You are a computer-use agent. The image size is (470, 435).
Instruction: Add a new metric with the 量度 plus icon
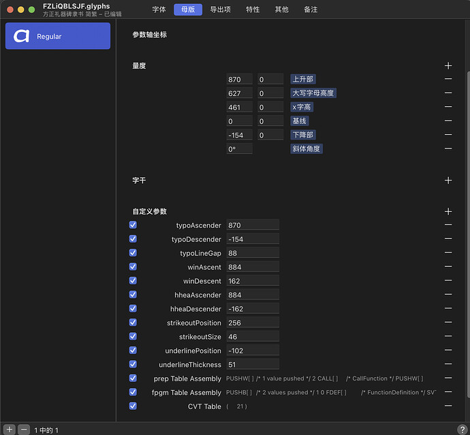click(448, 65)
